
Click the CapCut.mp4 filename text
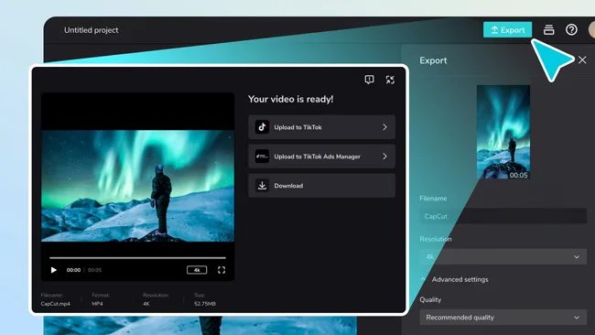56,304
